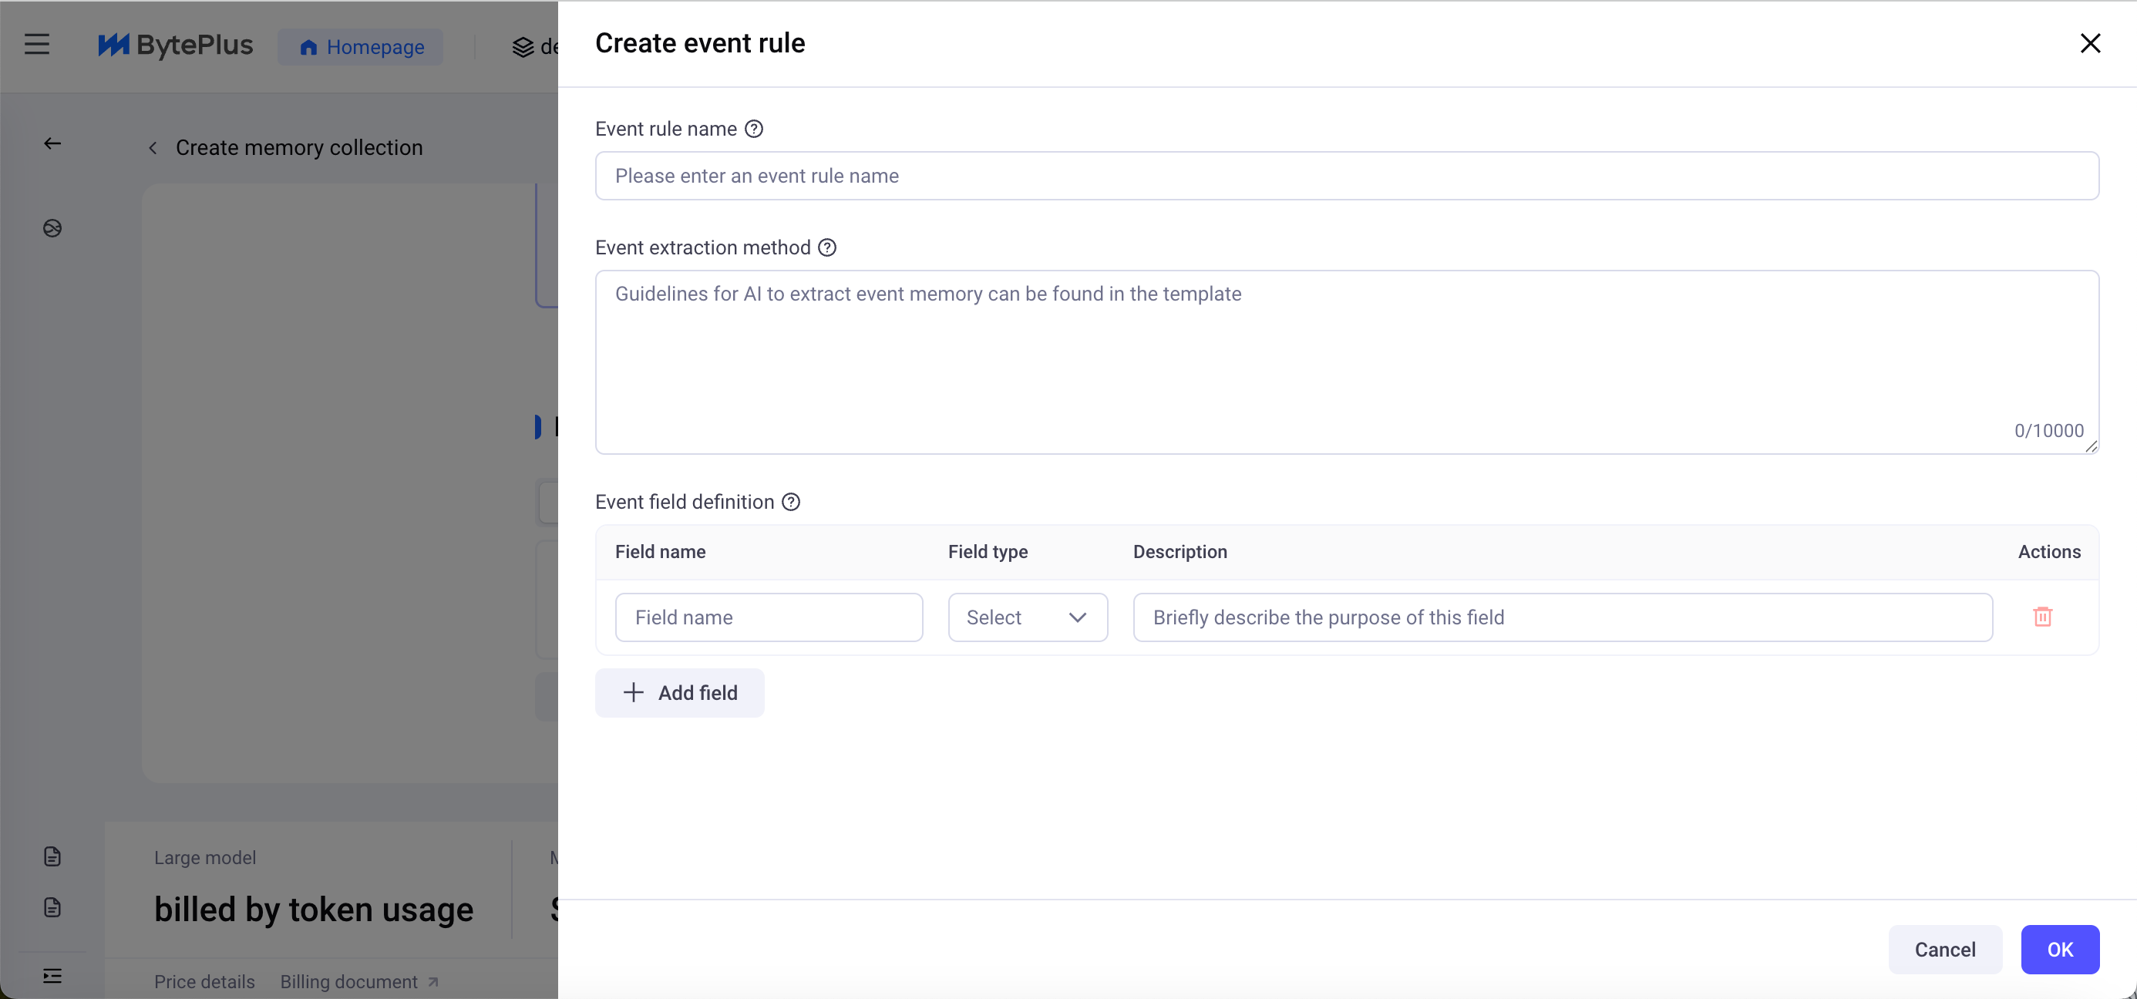Click help icon beside Event rule name
Image resolution: width=2137 pixels, height=999 pixels.
click(x=753, y=129)
